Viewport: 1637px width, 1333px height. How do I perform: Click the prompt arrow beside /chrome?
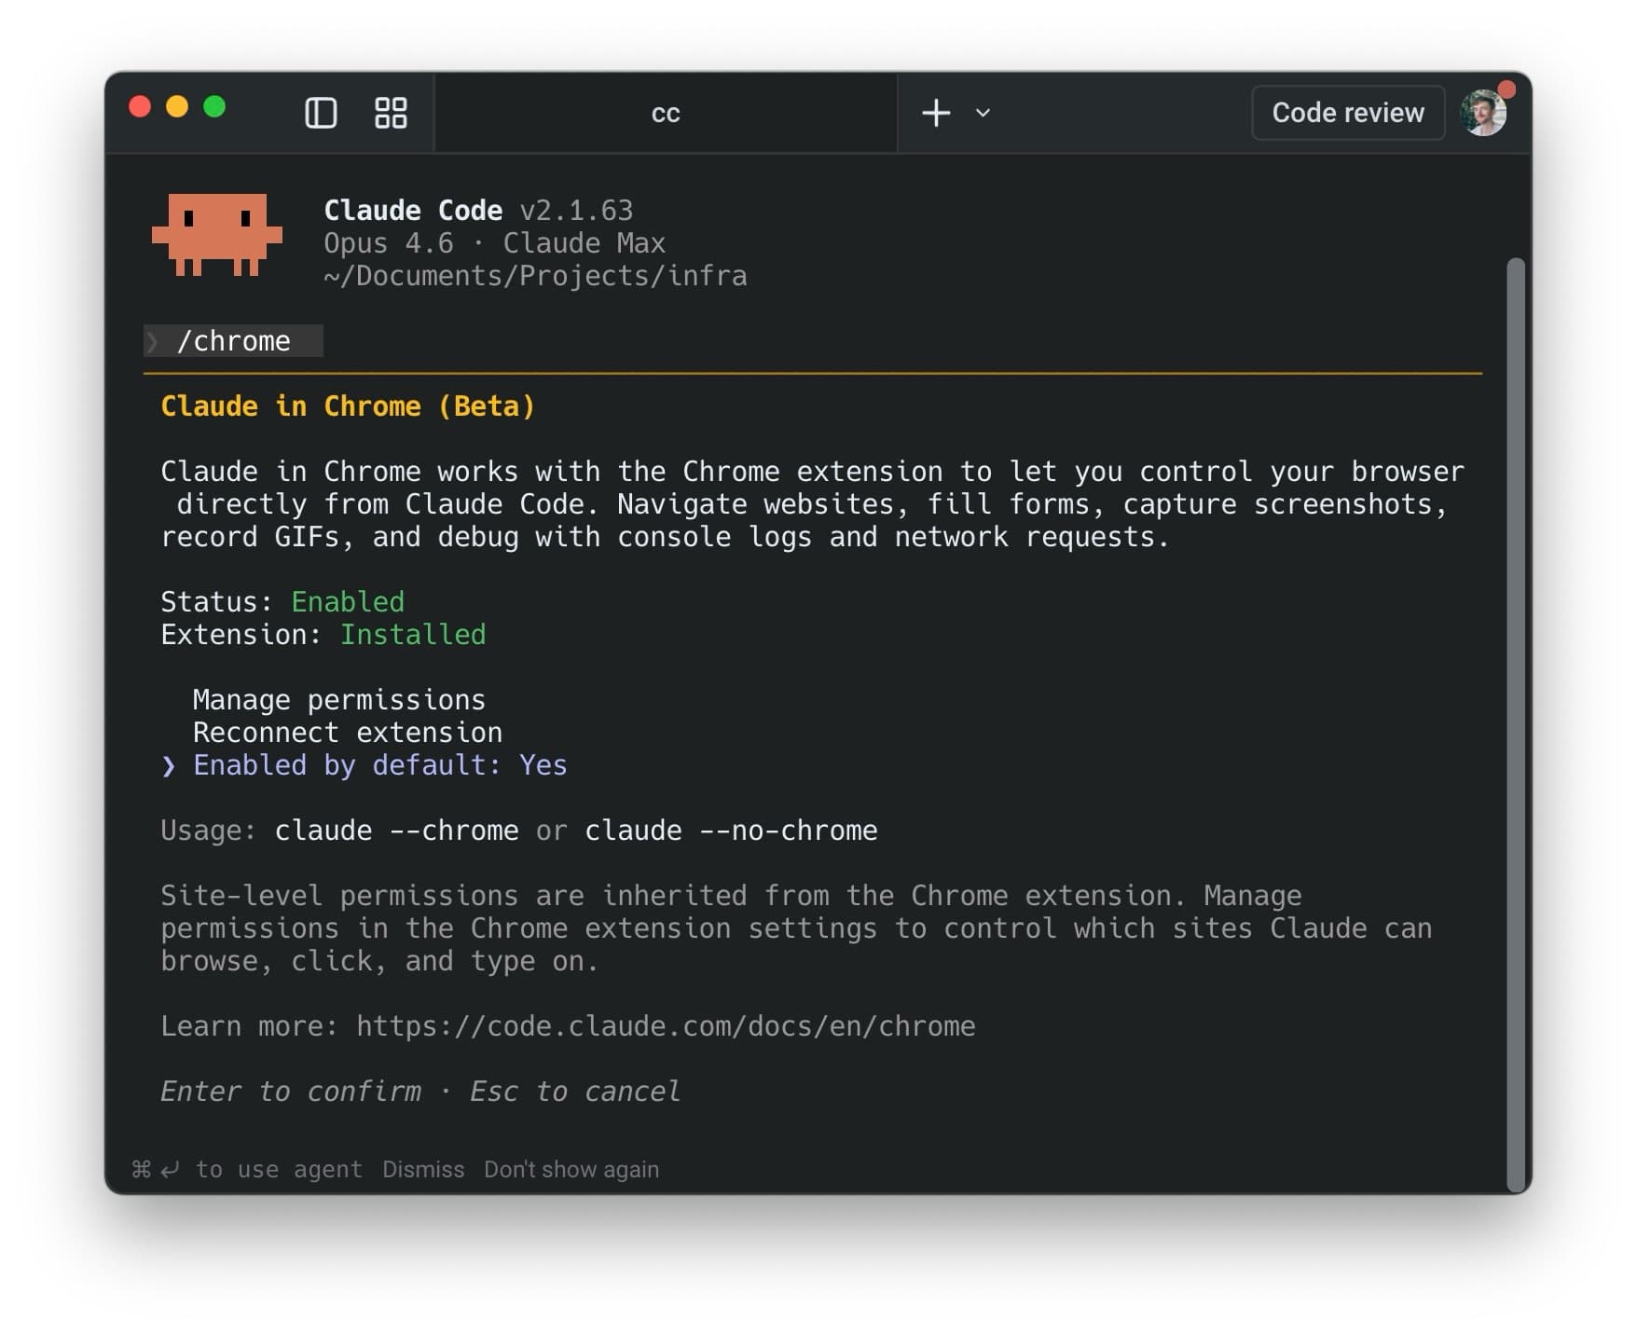[x=155, y=341]
